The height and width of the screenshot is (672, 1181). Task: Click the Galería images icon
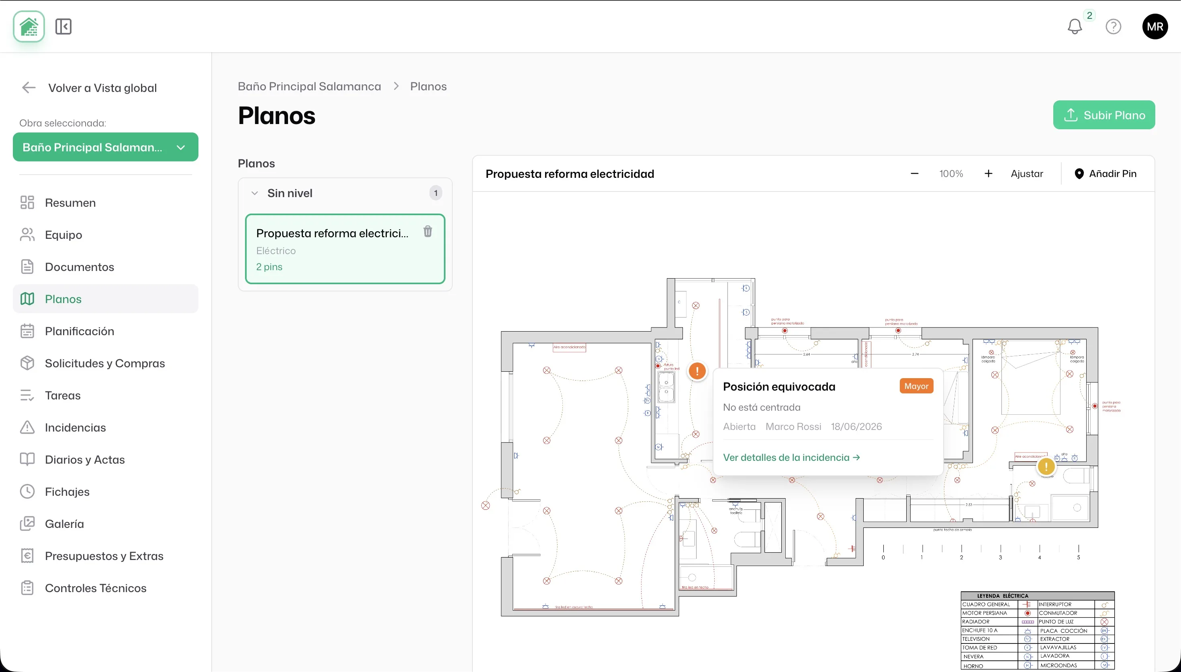click(27, 524)
